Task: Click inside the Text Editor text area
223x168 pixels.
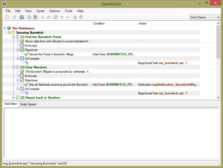Action: tap(111, 133)
